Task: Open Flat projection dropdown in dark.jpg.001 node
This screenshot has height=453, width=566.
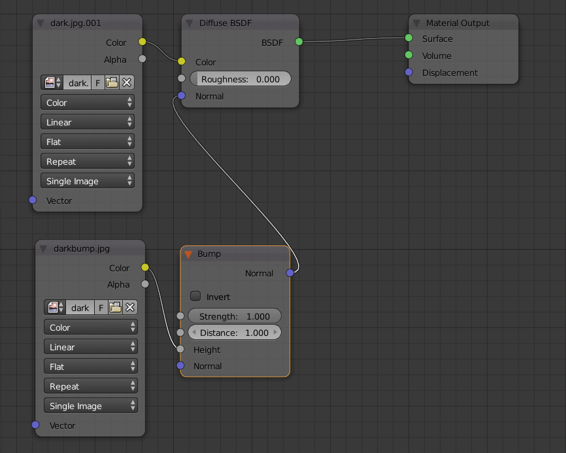Action: tap(88, 142)
